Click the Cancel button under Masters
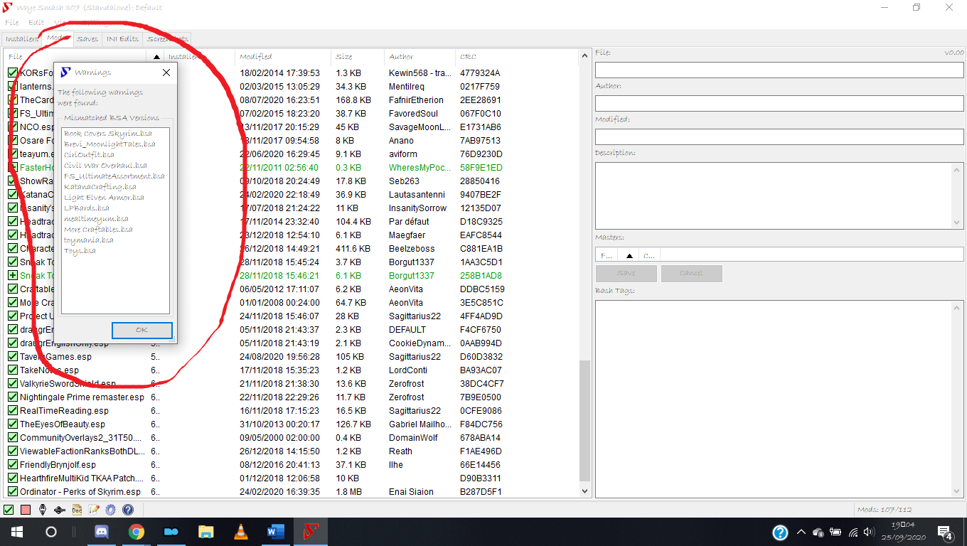The height and width of the screenshot is (546, 967). tap(691, 273)
